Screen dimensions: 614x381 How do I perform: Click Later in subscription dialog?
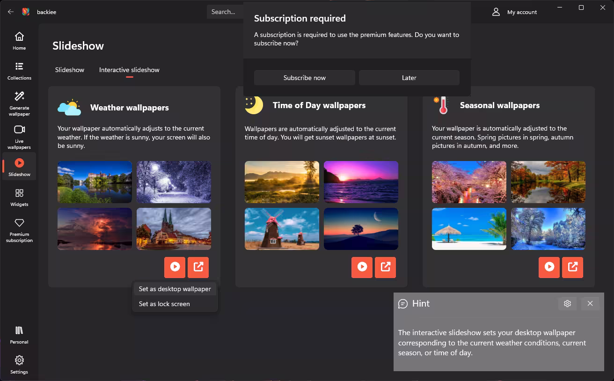pyautogui.click(x=409, y=78)
